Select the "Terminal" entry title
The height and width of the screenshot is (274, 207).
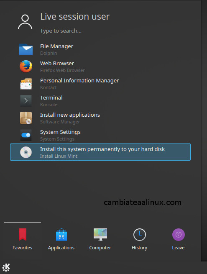(51, 98)
